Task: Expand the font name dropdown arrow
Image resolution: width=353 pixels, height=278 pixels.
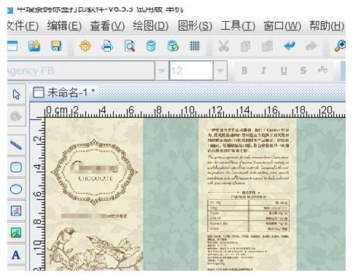Action: tap(161, 71)
